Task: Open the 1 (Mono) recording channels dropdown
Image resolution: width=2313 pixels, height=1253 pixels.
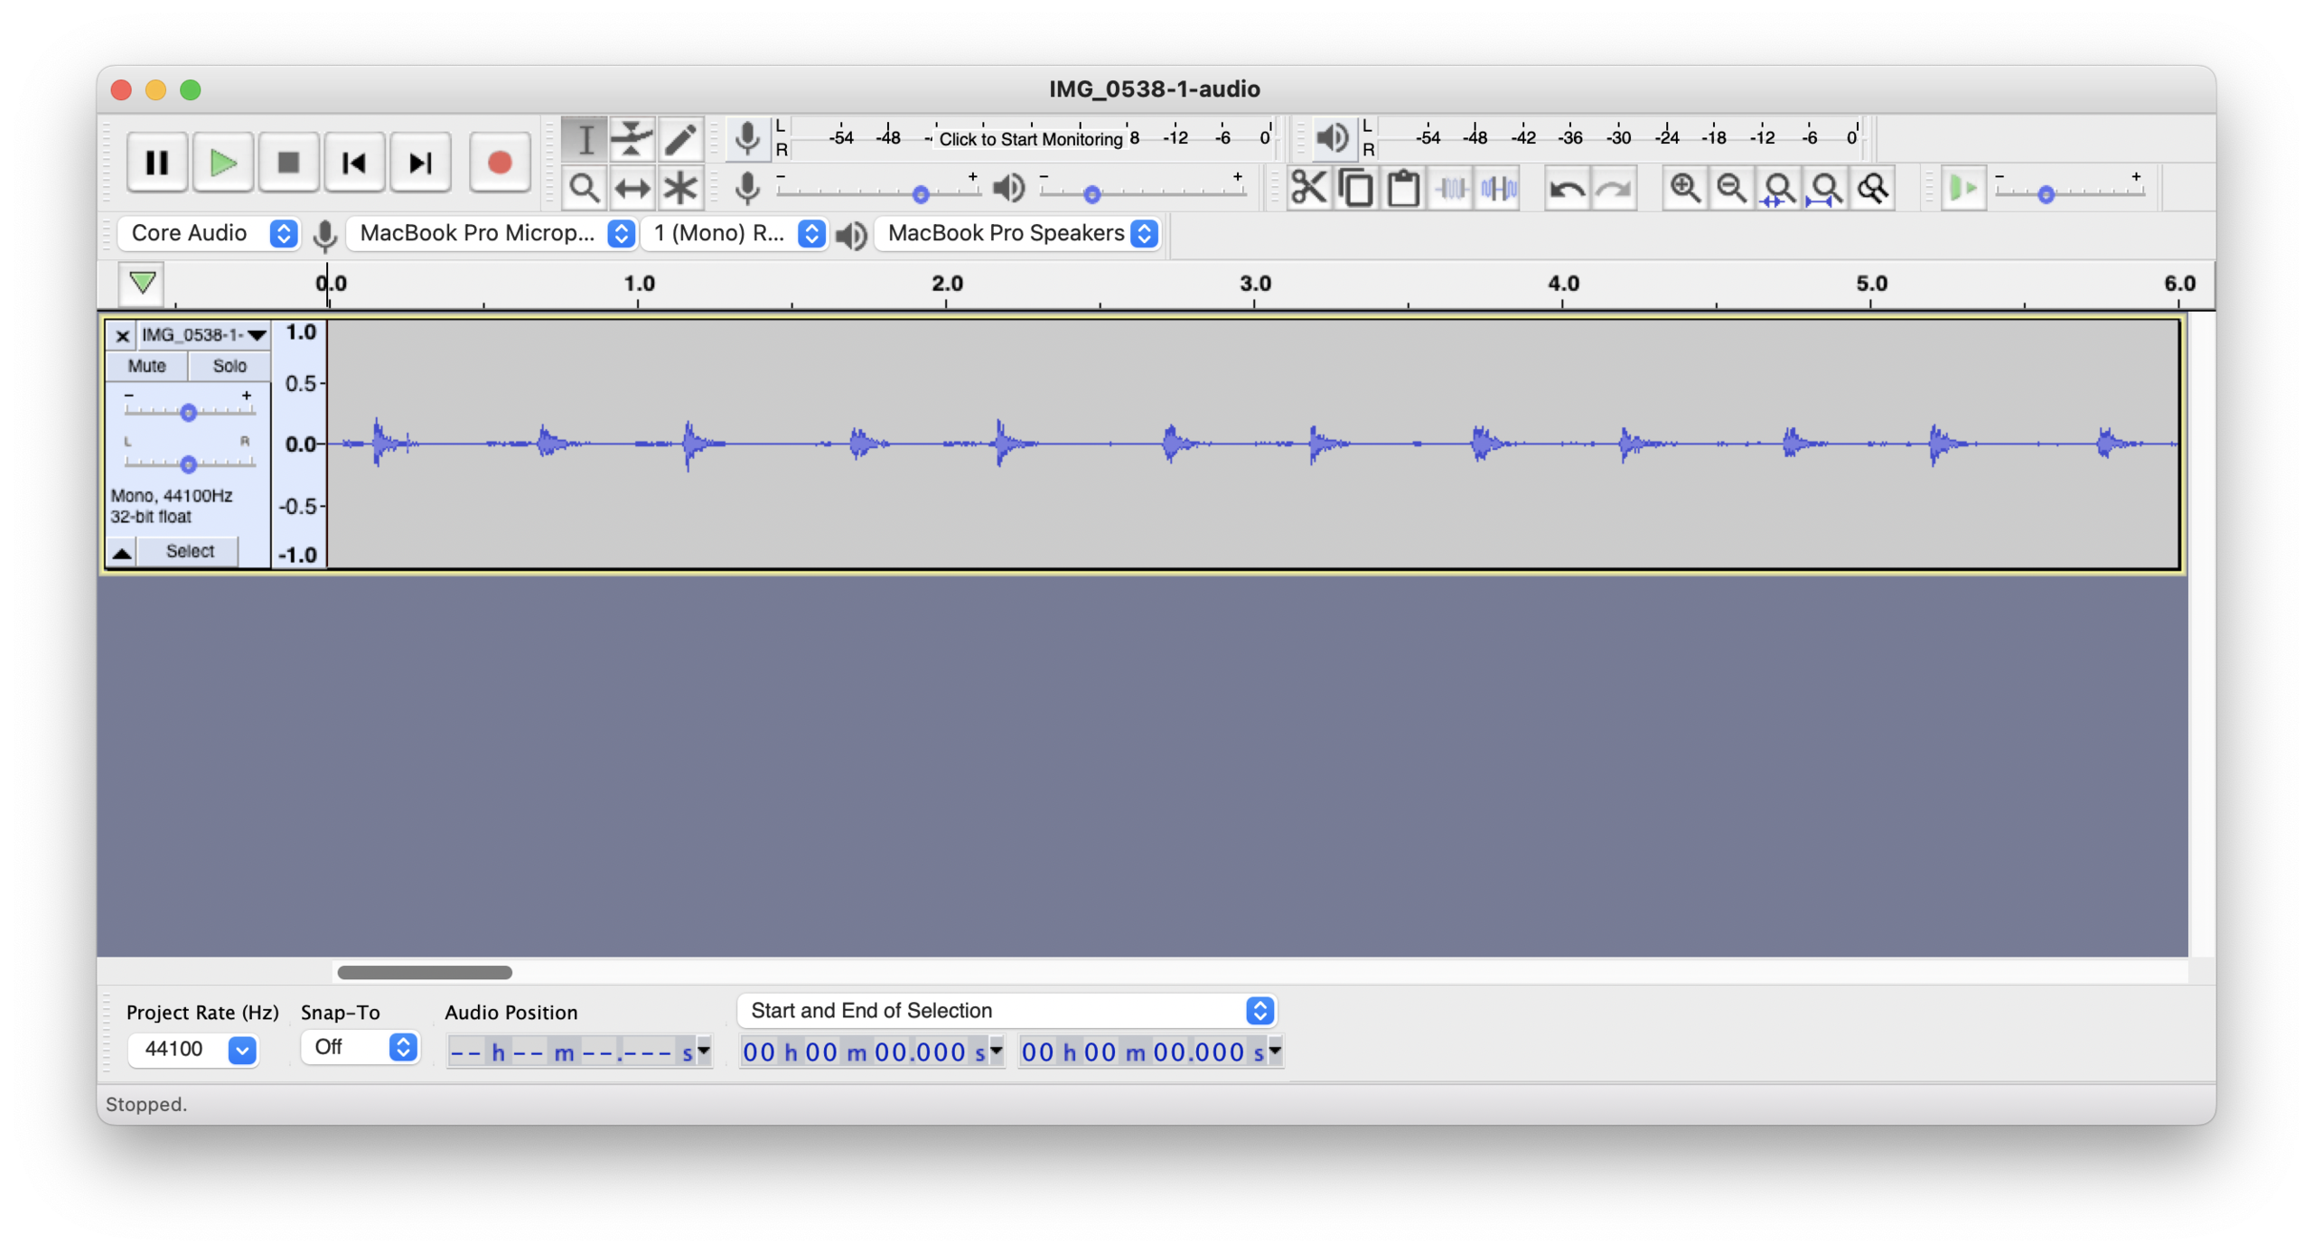Action: click(735, 233)
